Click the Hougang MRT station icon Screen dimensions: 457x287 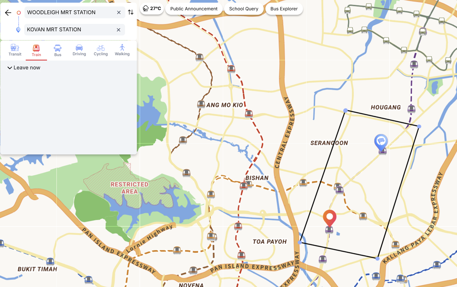[x=411, y=109]
